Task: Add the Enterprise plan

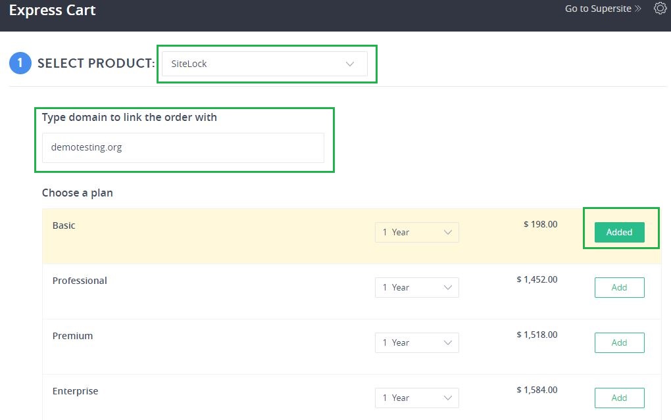Action: [619, 398]
